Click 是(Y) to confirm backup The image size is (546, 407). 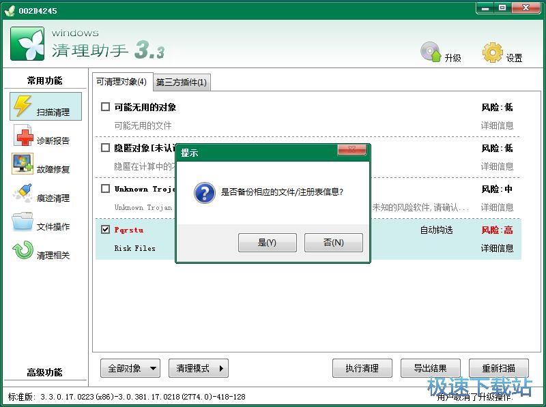(268, 243)
